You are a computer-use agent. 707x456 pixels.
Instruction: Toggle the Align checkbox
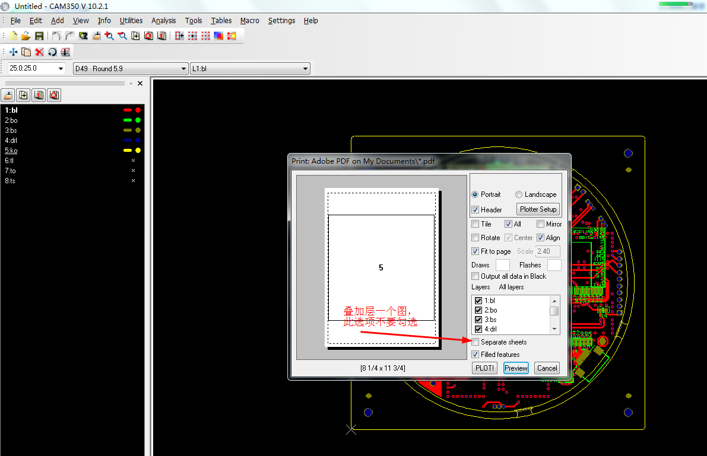click(x=540, y=237)
